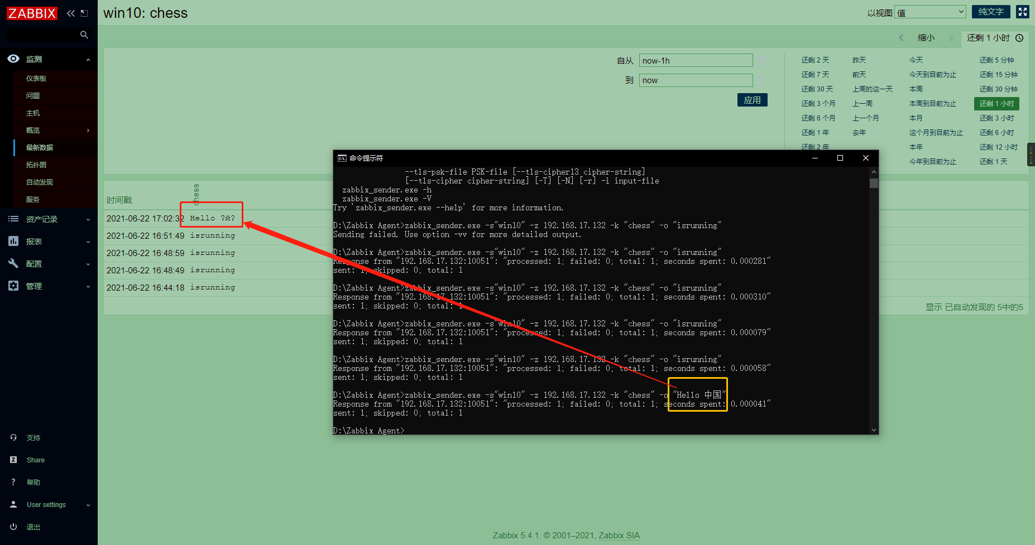Viewport: 1035px width, 545px height.
Task: Open 仪表板 in the sidebar
Action: 36,79
